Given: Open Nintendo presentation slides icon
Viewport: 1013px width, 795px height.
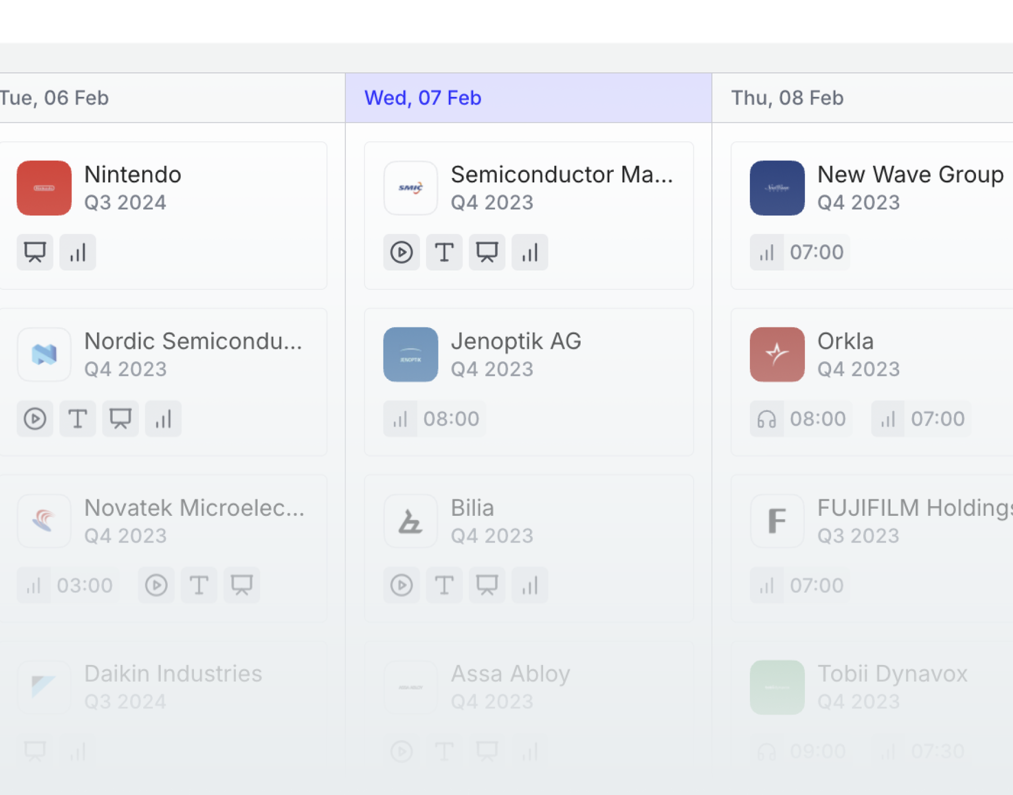Looking at the screenshot, I should pyautogui.click(x=35, y=252).
